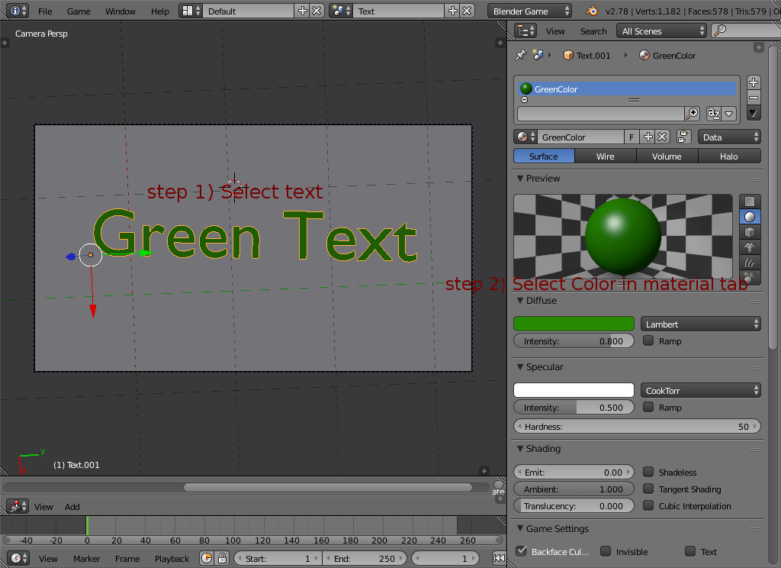This screenshot has width=781, height=568.
Task: Select sphere preview type
Action: click(750, 217)
